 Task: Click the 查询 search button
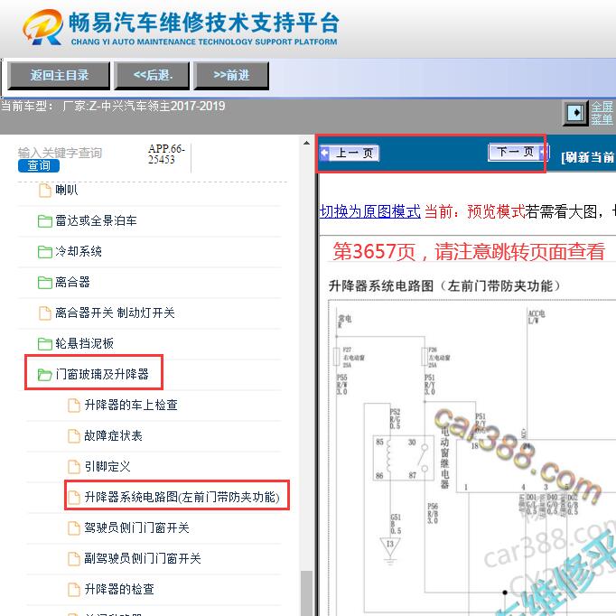point(39,165)
